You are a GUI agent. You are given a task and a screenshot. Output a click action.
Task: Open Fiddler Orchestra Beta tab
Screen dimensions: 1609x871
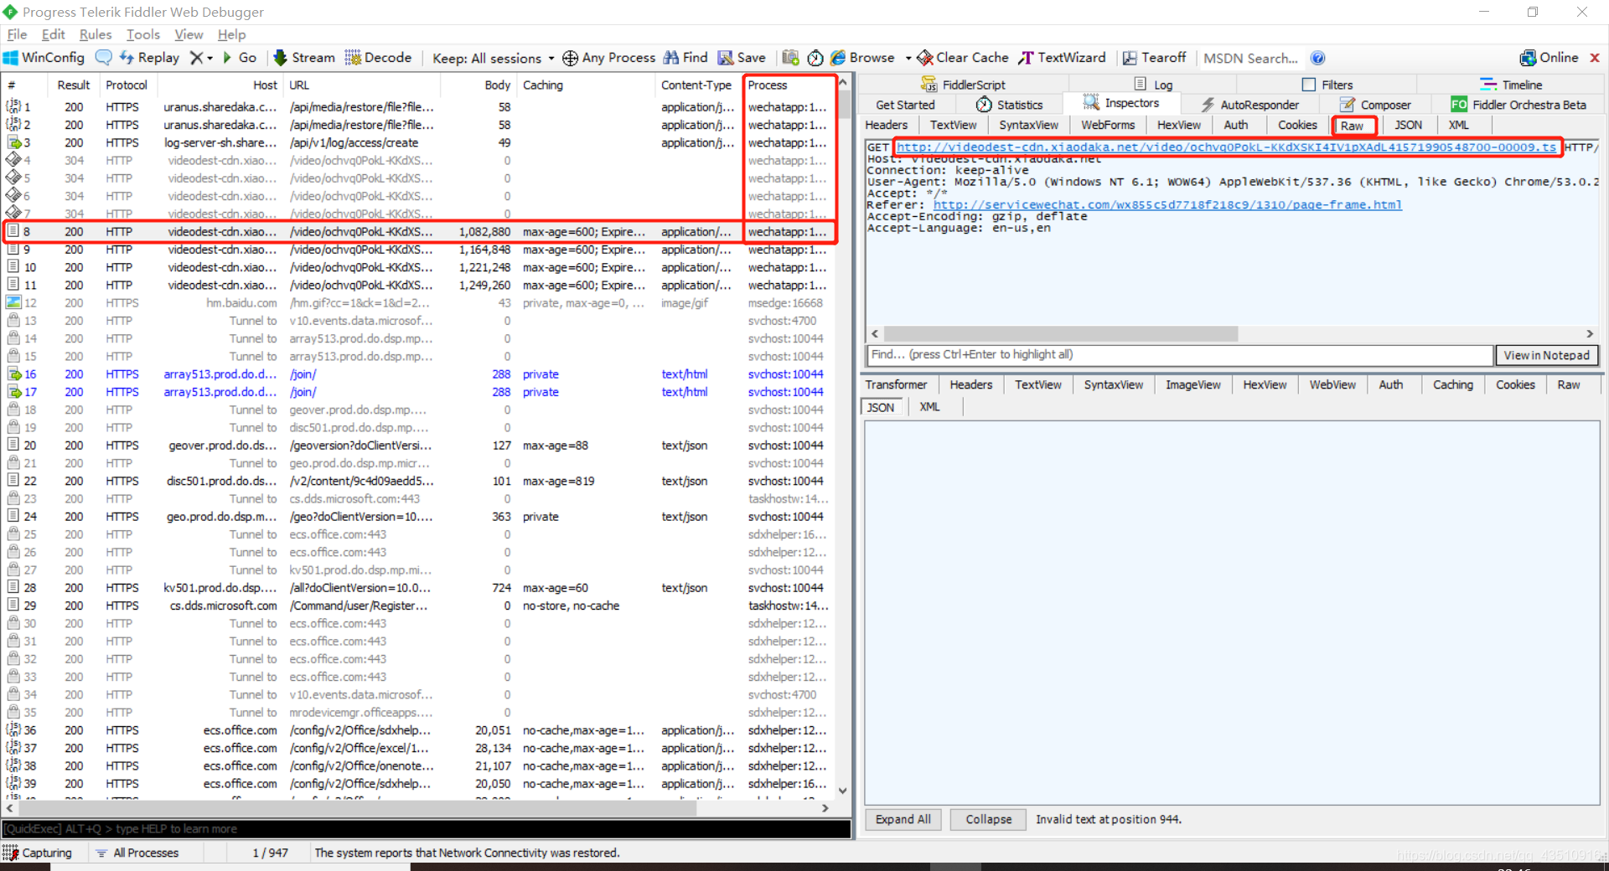point(1518,105)
